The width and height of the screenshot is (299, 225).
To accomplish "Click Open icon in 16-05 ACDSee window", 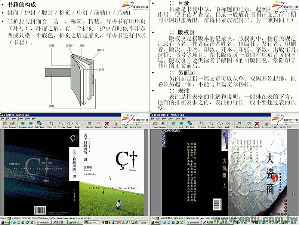I will pyautogui.click(x=155, y=125).
